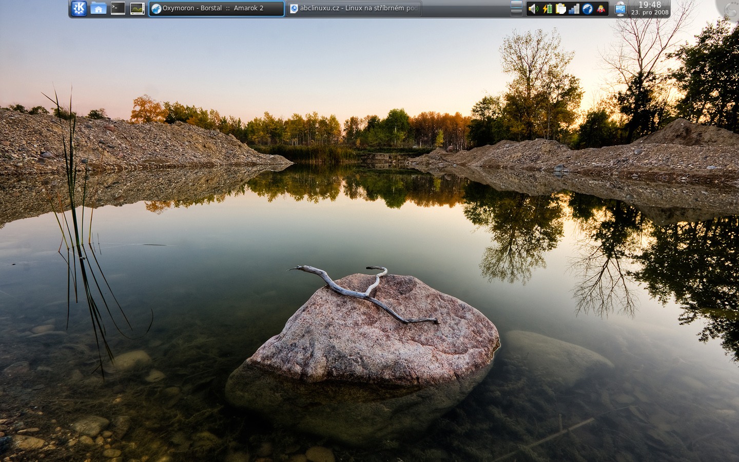
Task: Select the lower virtual desktop in pager
Action: pos(516,12)
